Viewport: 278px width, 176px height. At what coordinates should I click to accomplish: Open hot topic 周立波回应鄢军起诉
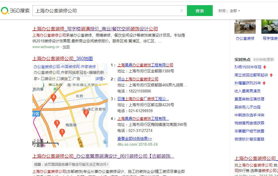tap(251, 75)
